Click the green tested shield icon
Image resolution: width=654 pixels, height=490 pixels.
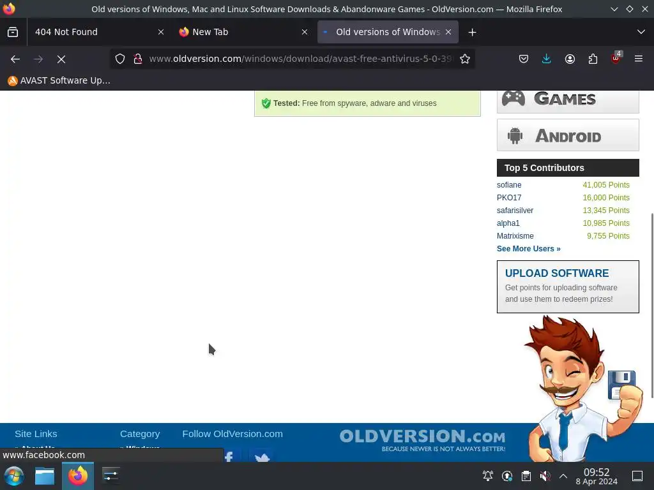[x=266, y=103]
